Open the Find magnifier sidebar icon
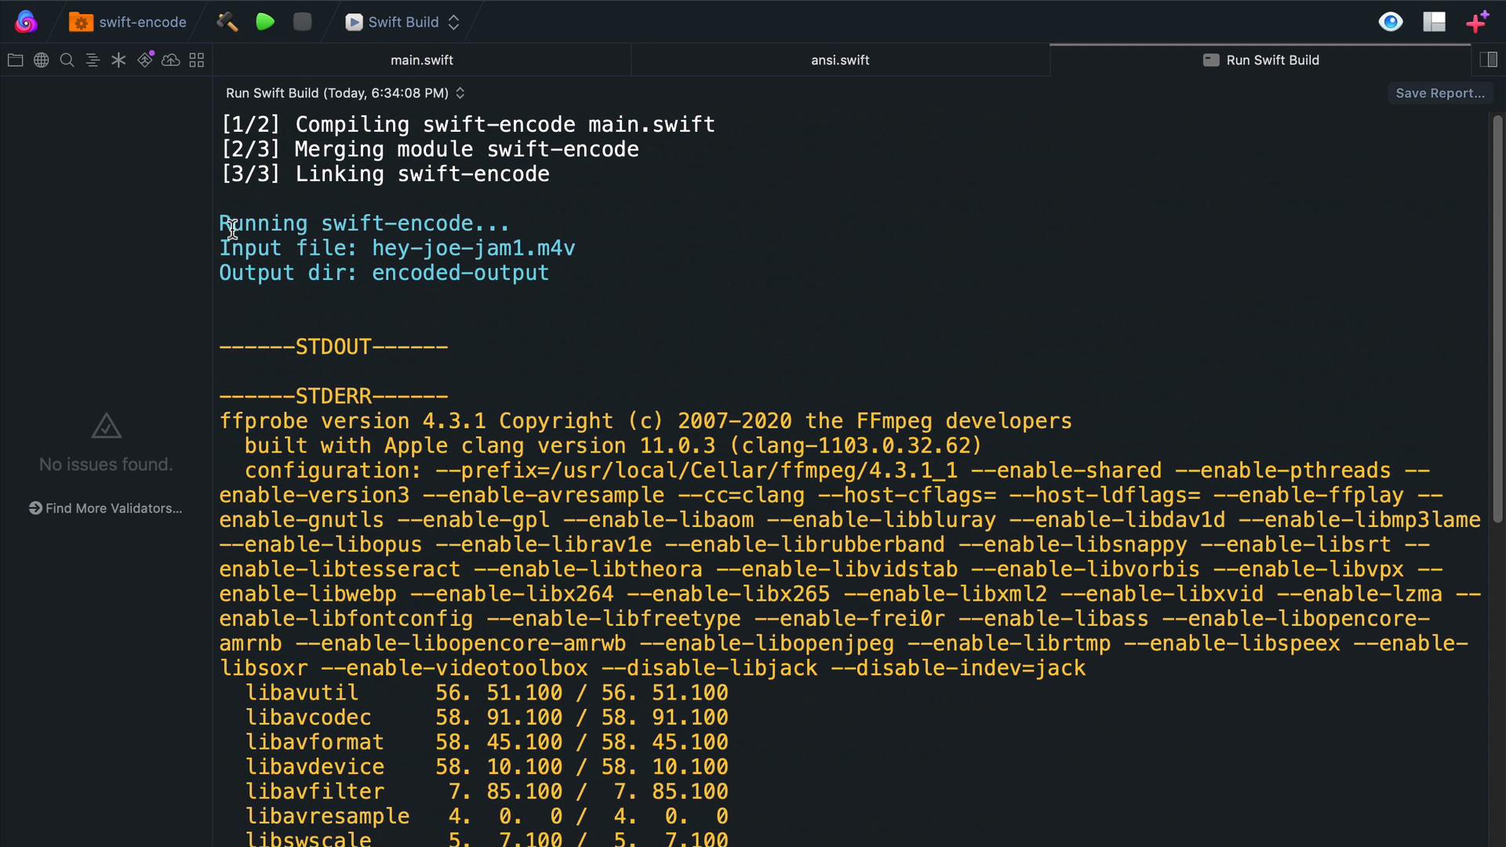The image size is (1506, 847). 67,60
